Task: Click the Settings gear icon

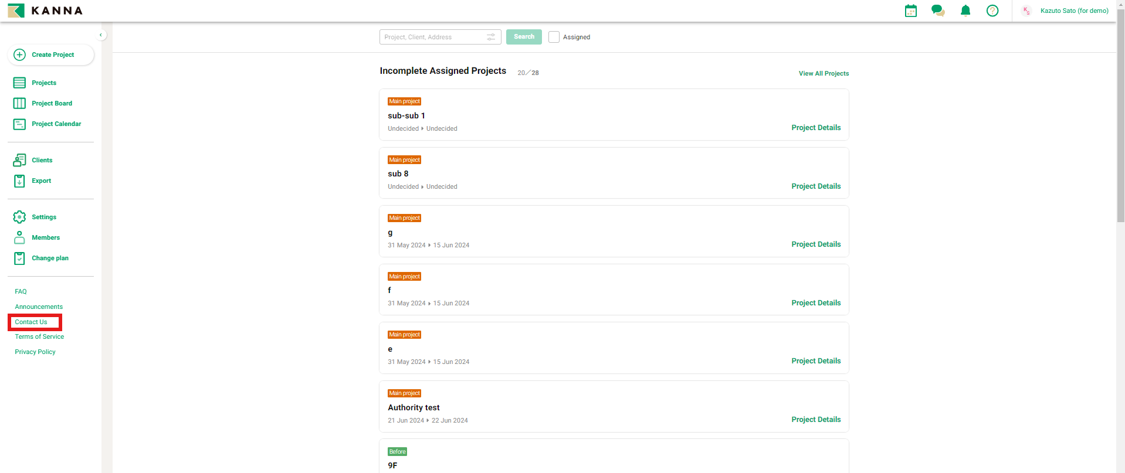Action: [19, 217]
